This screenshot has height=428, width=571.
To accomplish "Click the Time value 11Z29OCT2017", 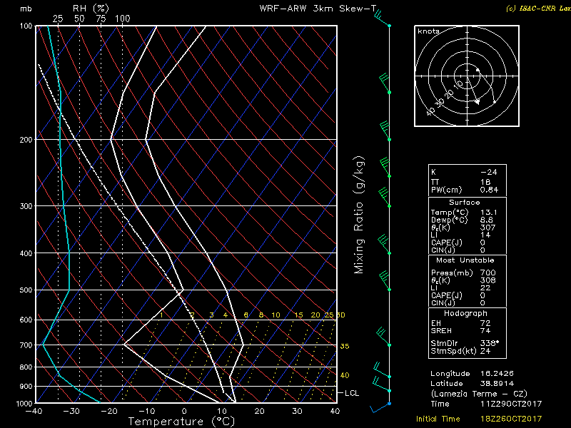I will [x=511, y=404].
